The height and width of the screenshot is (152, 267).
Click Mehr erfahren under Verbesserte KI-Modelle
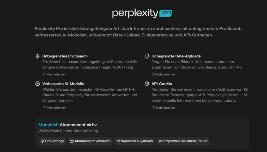54,108
